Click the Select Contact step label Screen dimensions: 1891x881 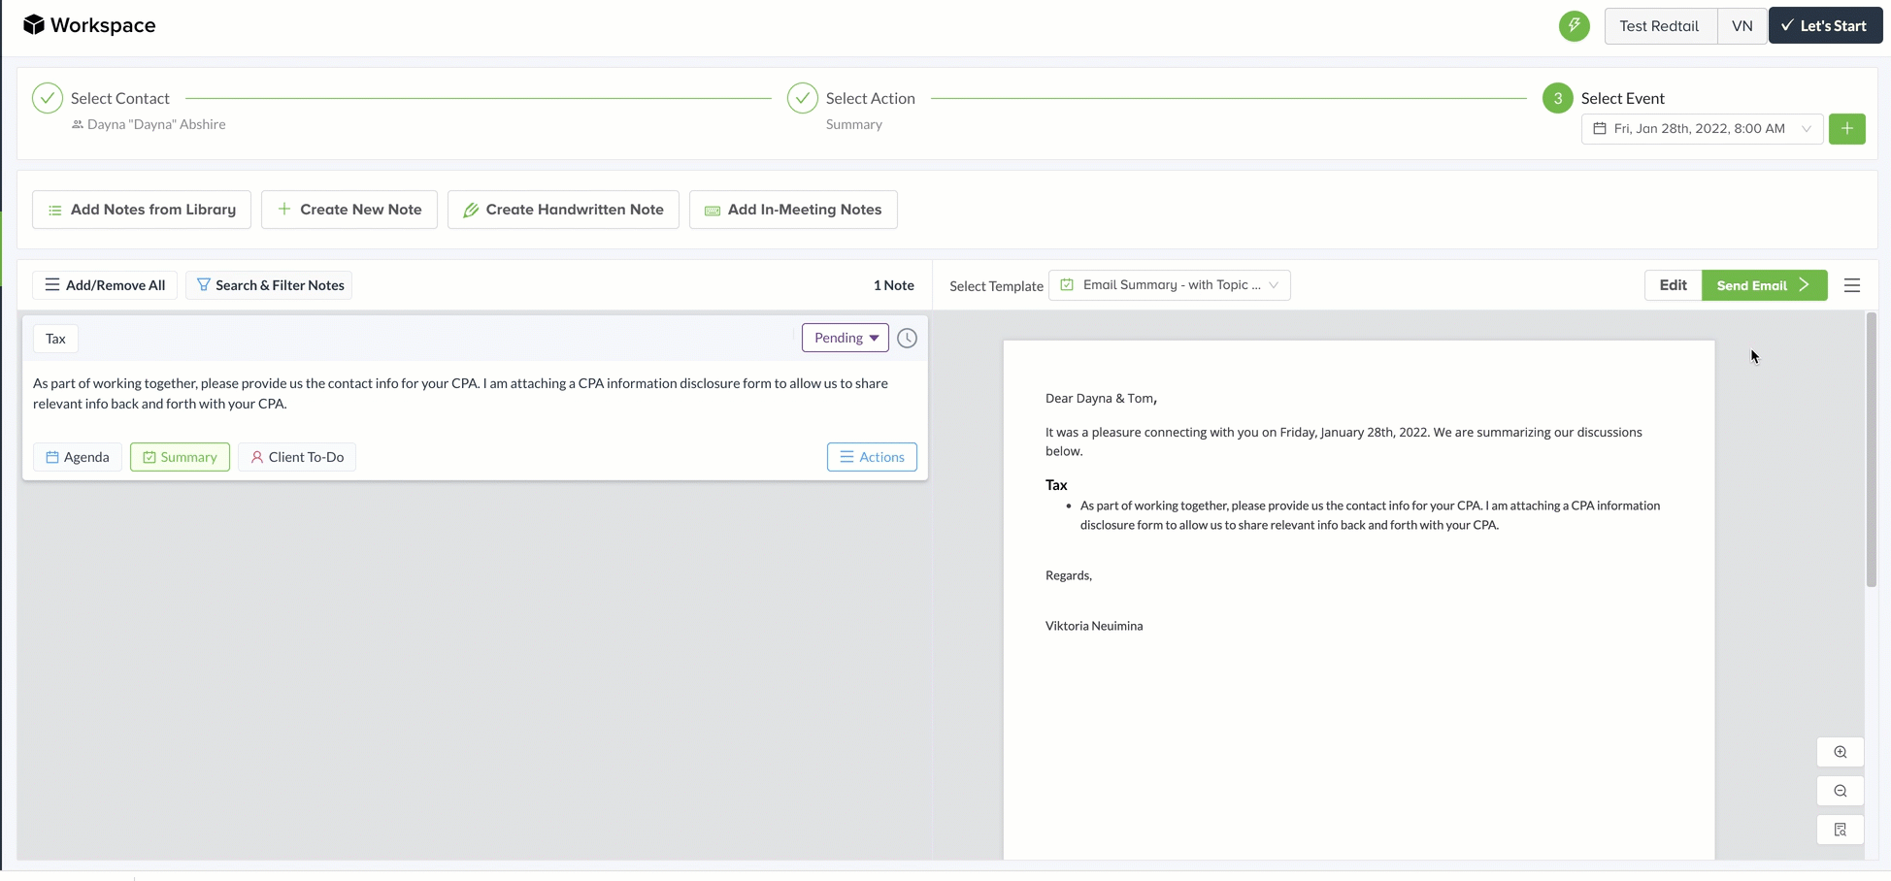point(120,98)
